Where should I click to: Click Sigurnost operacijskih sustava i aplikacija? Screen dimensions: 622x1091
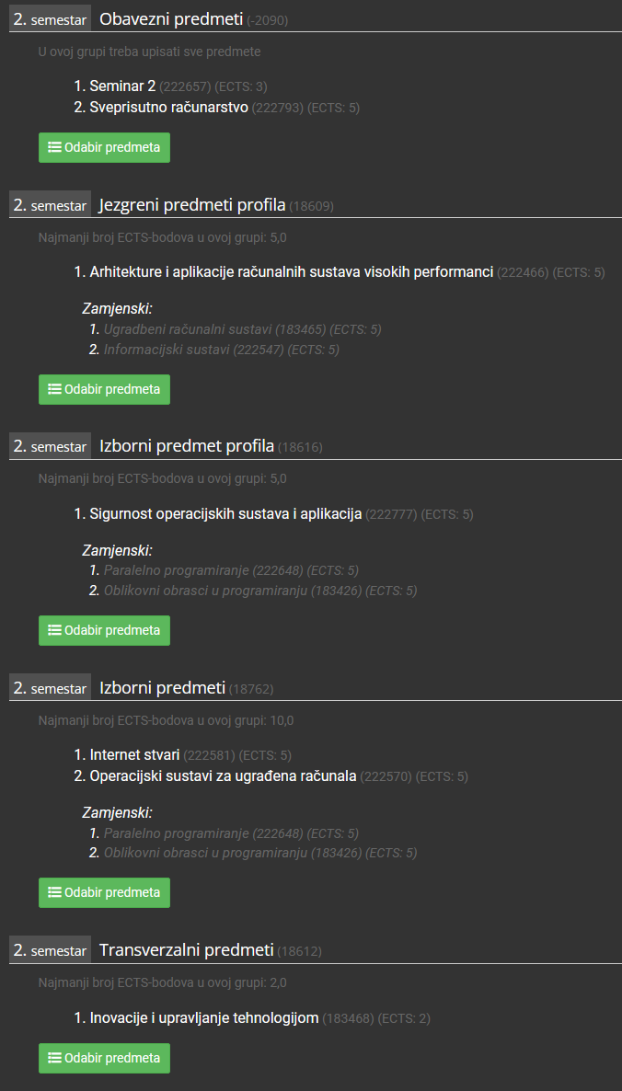coord(225,514)
